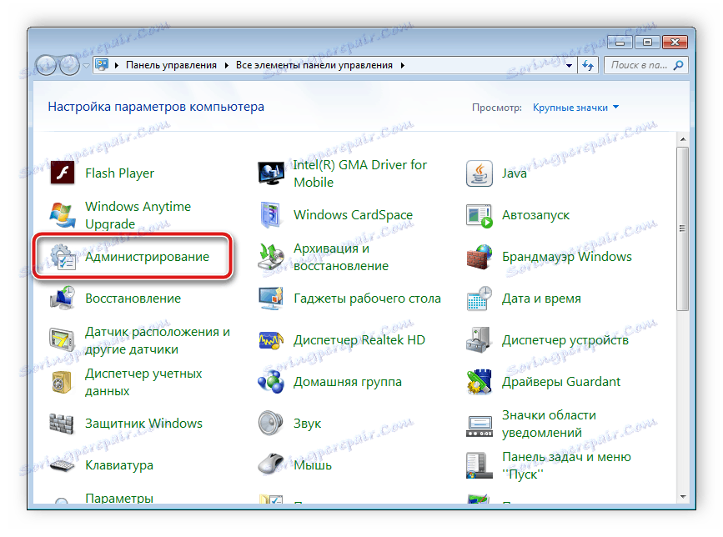Refresh the Control Panel view
Viewport: 723px width, 537px height.
pyautogui.click(x=588, y=65)
